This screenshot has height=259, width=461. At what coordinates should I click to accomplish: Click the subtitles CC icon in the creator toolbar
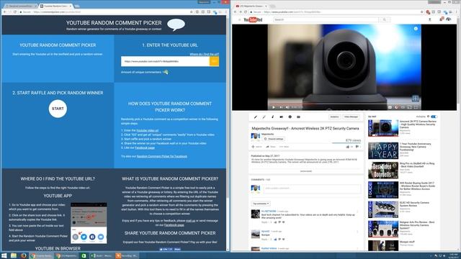[x=298, y=117]
